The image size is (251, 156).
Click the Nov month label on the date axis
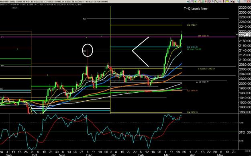(62, 155)
